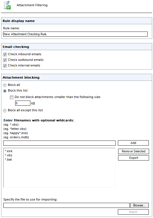Click the 'eg. *letter.vbs' example text
Viewport: 153px width, 218px height.
15,129
